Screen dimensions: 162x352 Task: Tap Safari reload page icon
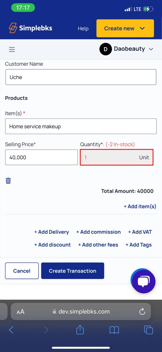pos(142,311)
